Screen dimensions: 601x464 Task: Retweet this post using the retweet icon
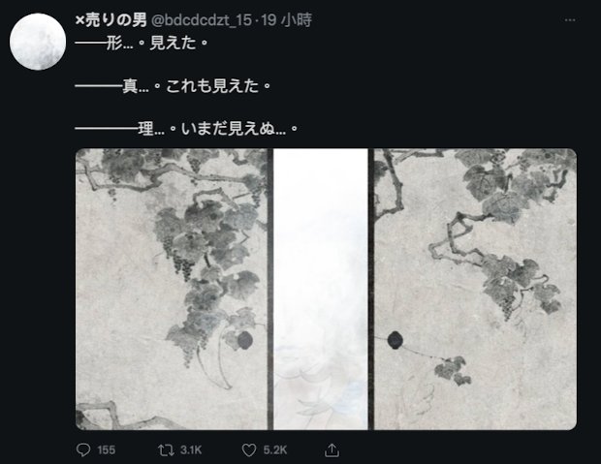point(166,449)
